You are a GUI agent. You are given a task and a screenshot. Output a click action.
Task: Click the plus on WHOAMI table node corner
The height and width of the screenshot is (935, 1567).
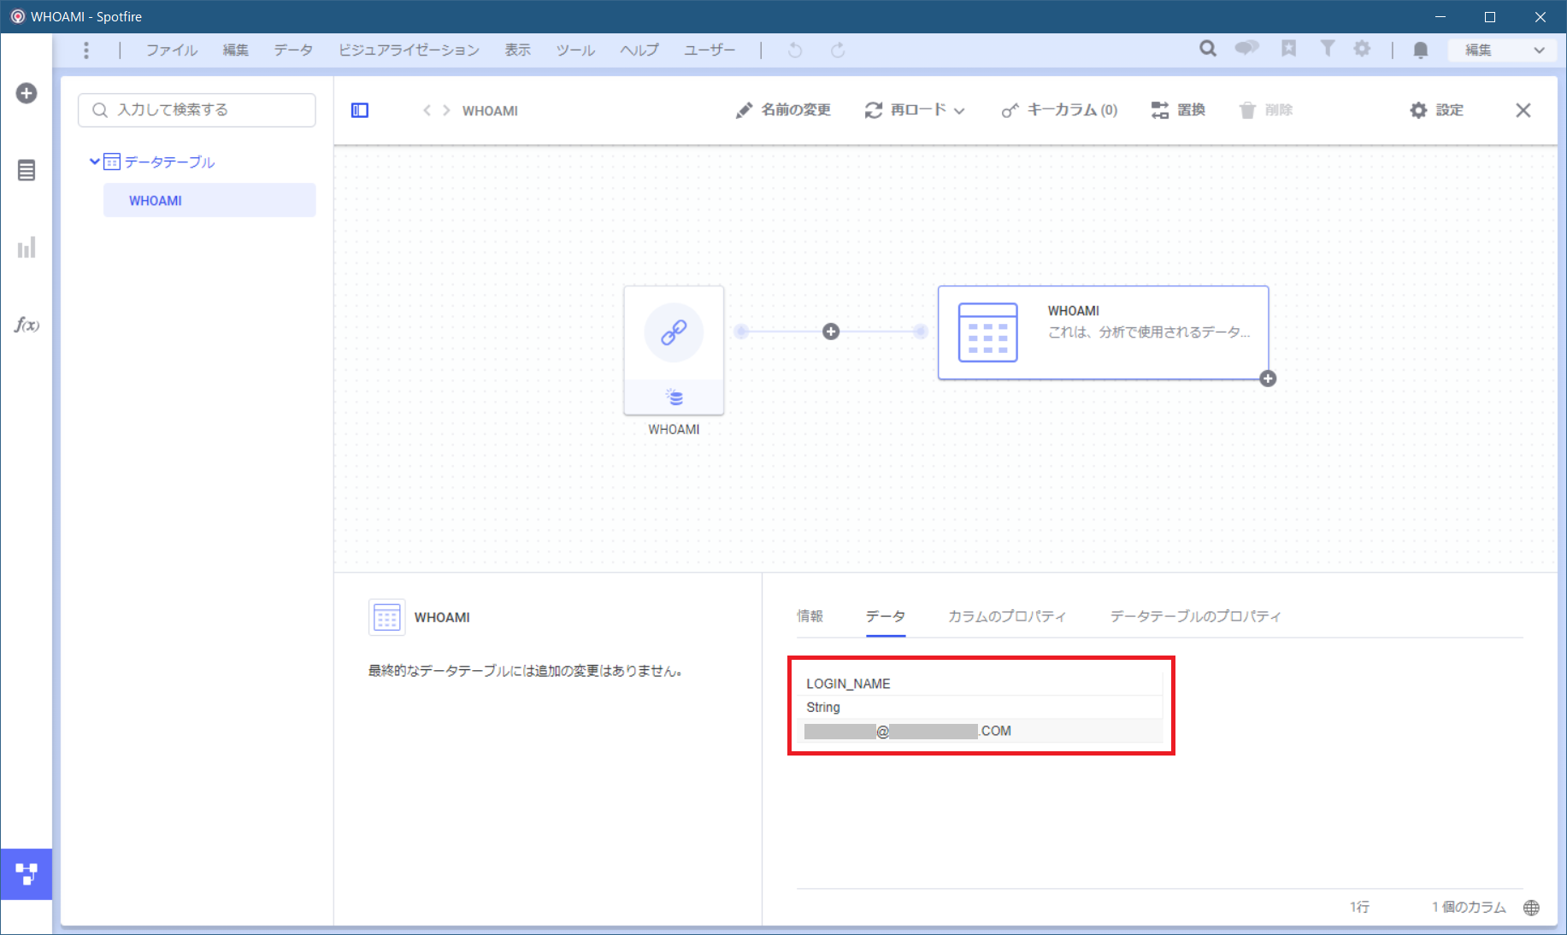coord(1268,379)
